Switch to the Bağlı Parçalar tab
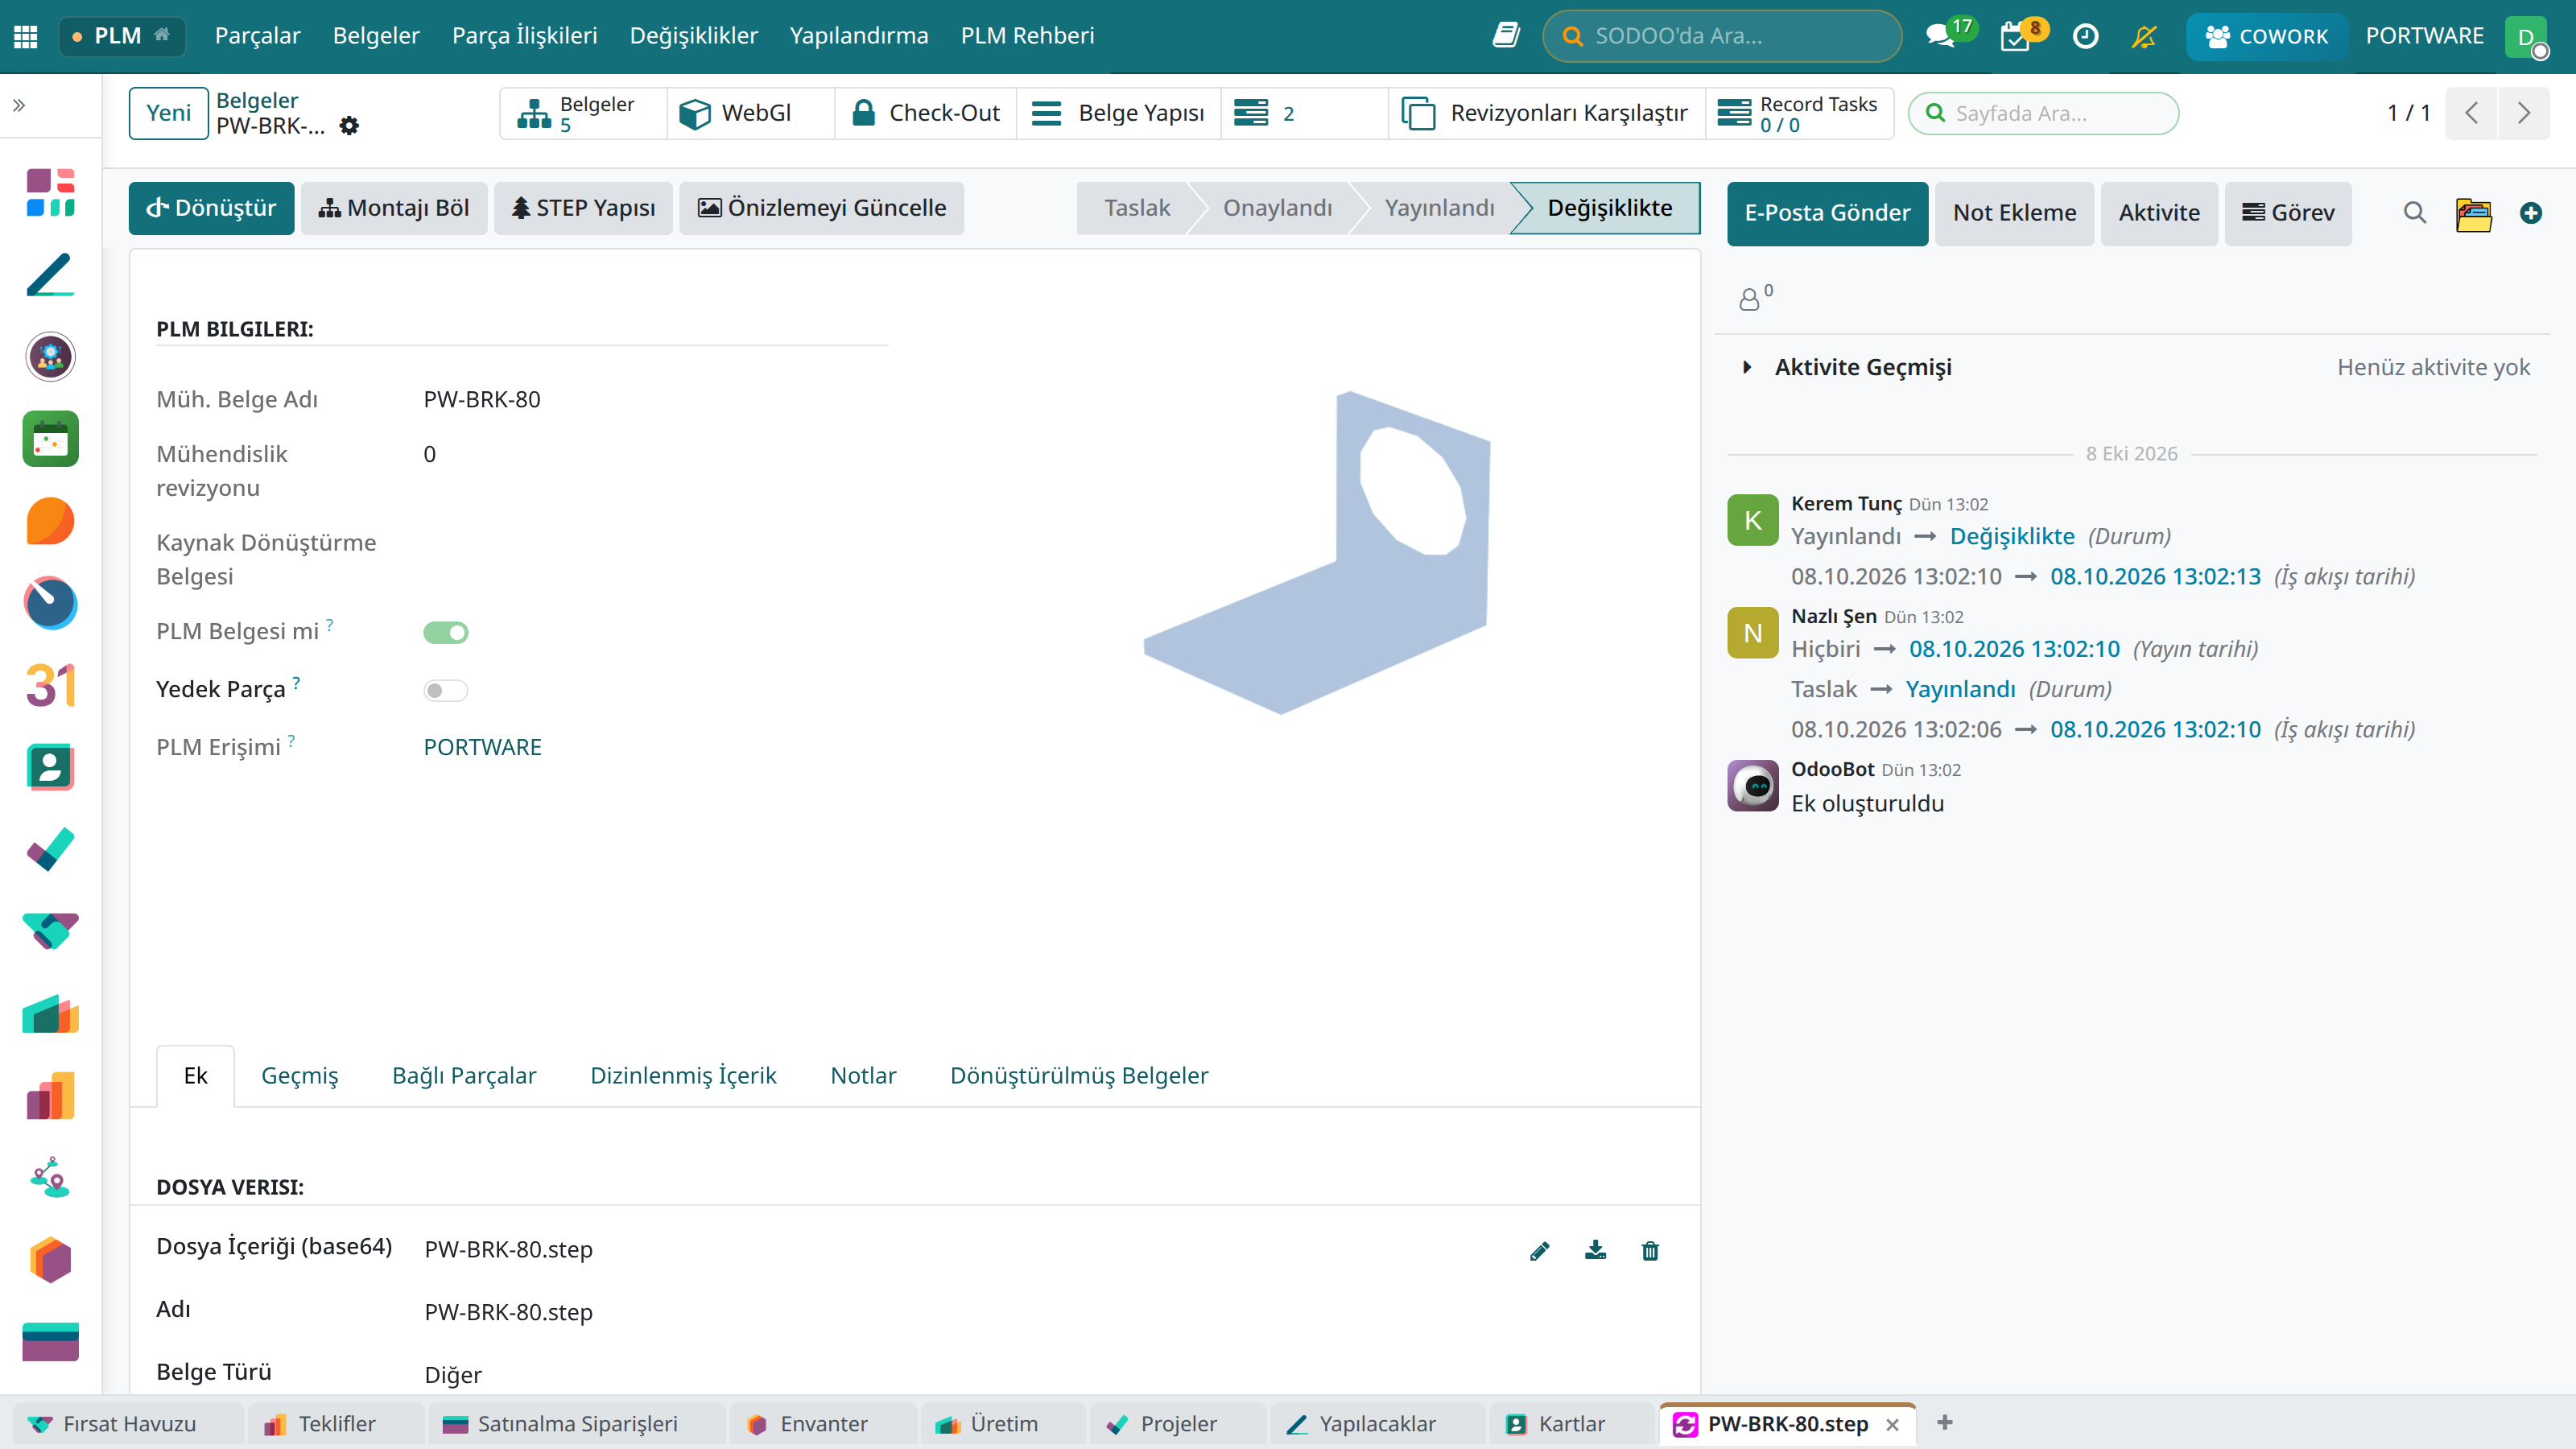Viewport: 2576px width, 1449px height. point(464,1075)
